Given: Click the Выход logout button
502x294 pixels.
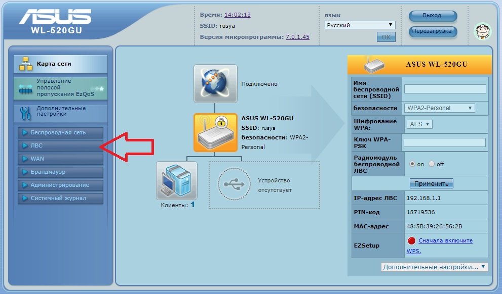Looking at the screenshot, I should tap(433, 16).
